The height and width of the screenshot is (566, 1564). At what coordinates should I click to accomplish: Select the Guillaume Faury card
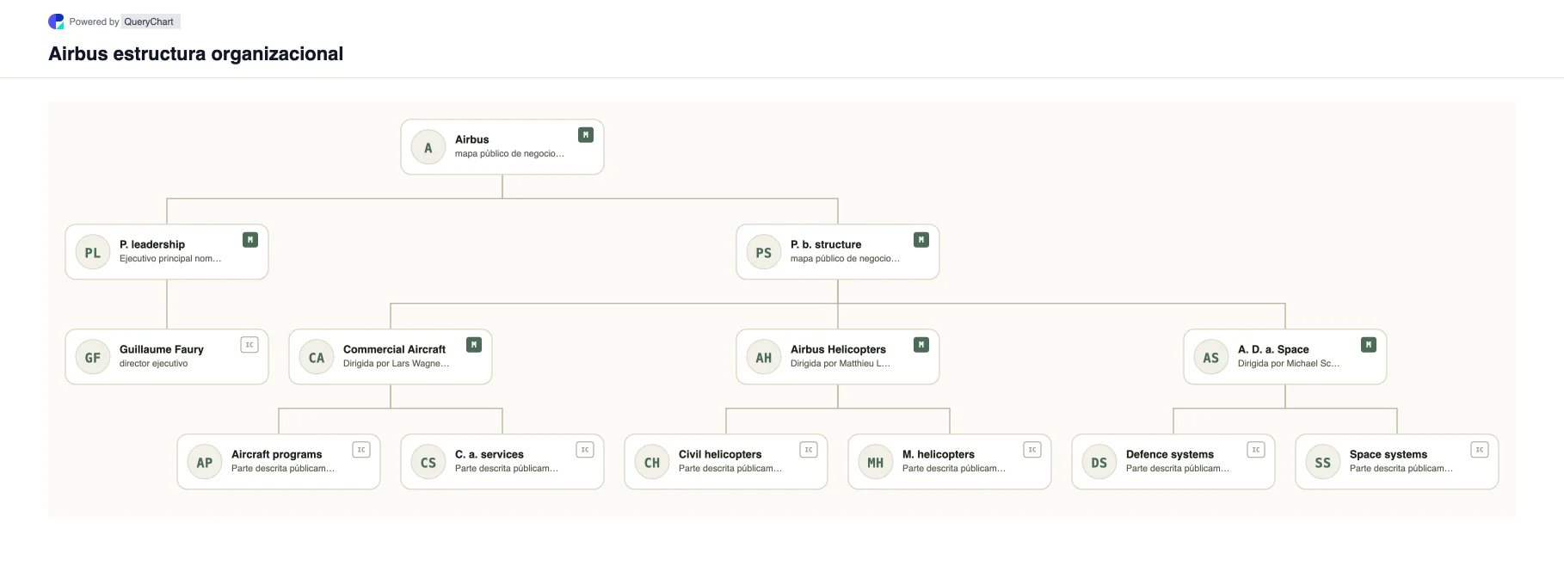click(x=167, y=357)
